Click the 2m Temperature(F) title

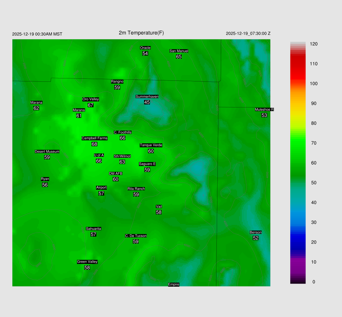pyautogui.click(x=141, y=33)
